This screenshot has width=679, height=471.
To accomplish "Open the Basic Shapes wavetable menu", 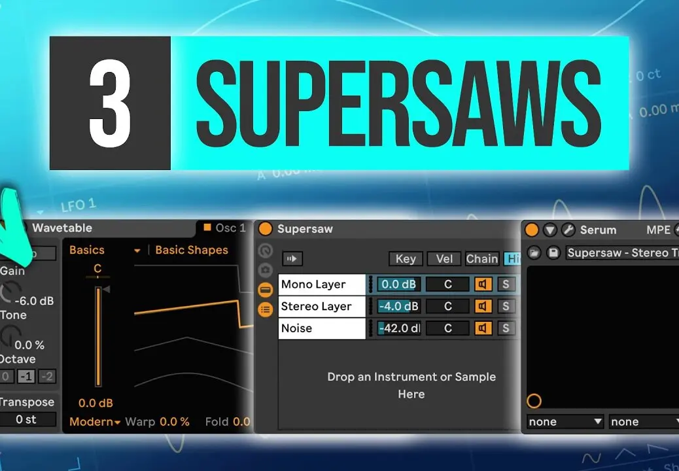I will click(x=192, y=250).
